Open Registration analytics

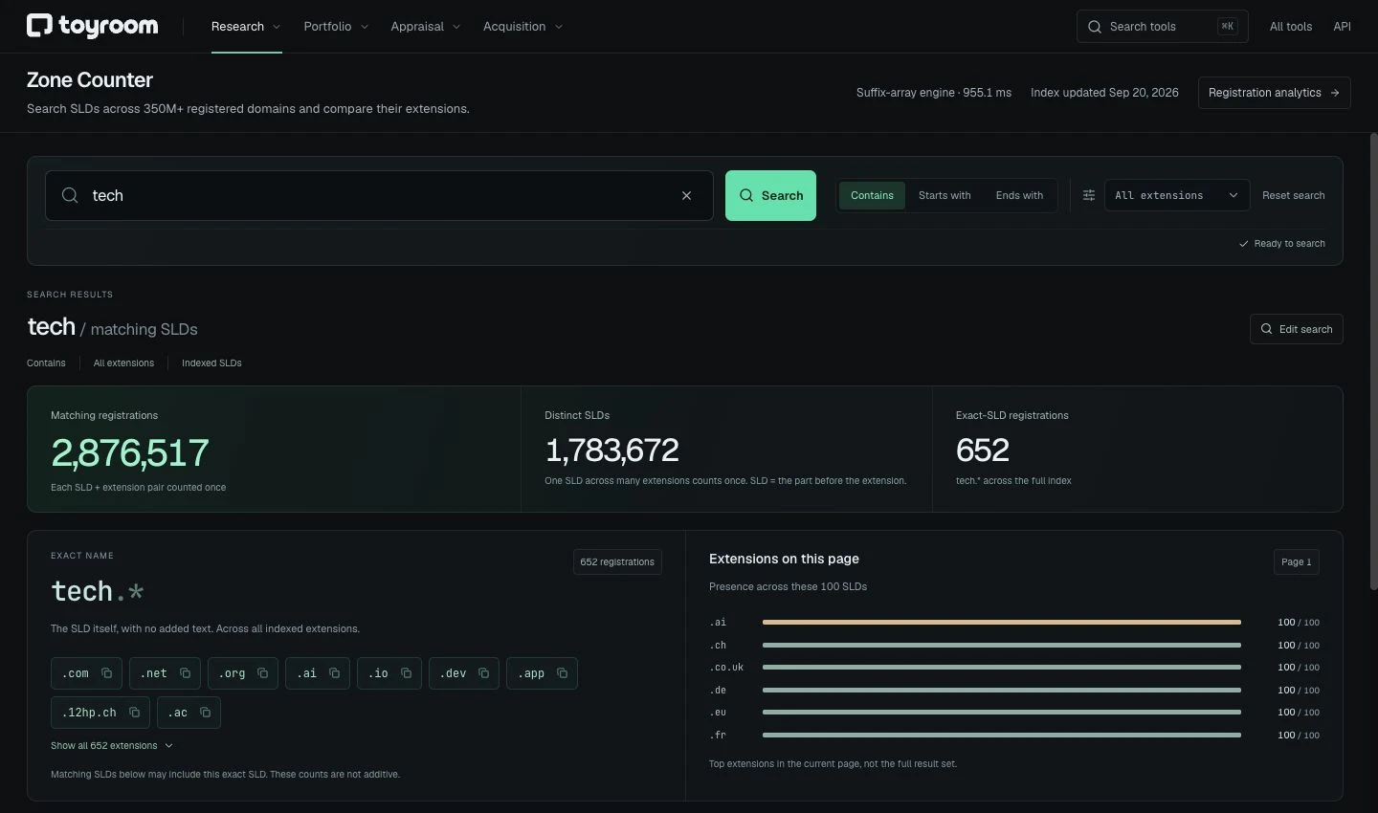click(1275, 93)
